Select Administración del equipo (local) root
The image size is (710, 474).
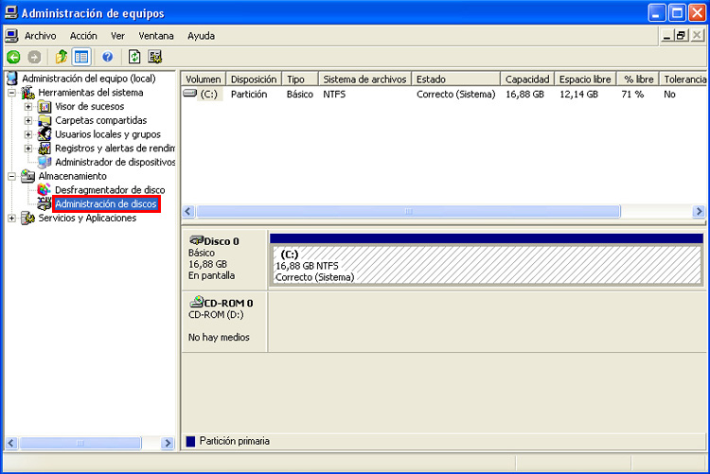[89, 79]
